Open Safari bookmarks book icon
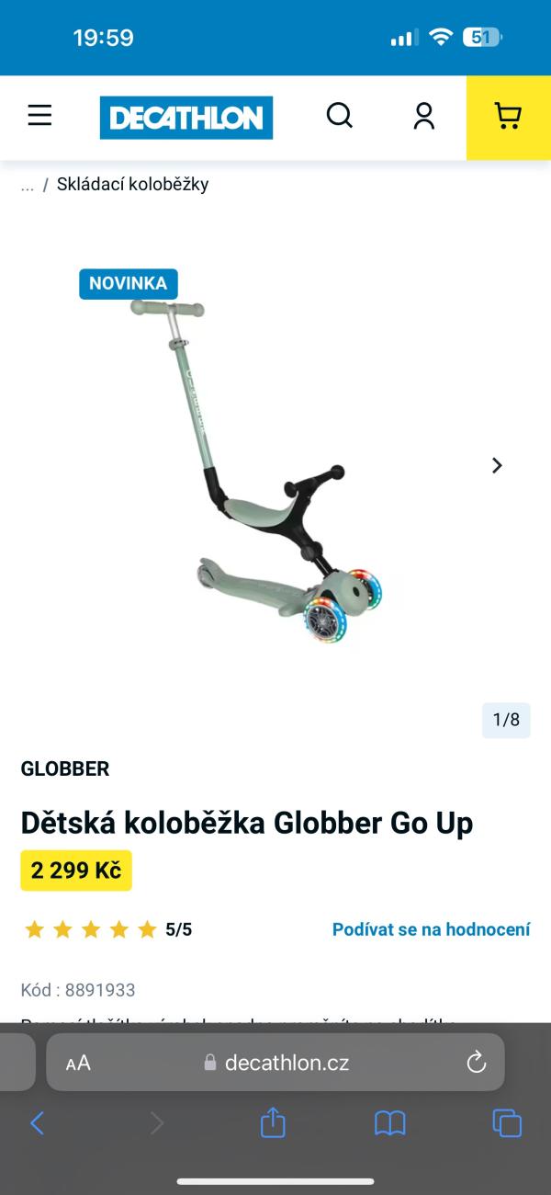This screenshot has width=551, height=1195. tap(390, 1122)
